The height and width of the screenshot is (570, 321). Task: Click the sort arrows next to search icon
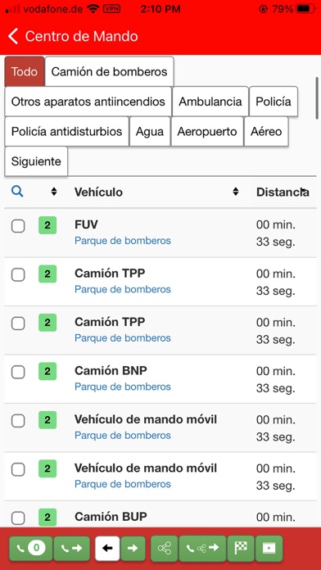pyautogui.click(x=54, y=191)
